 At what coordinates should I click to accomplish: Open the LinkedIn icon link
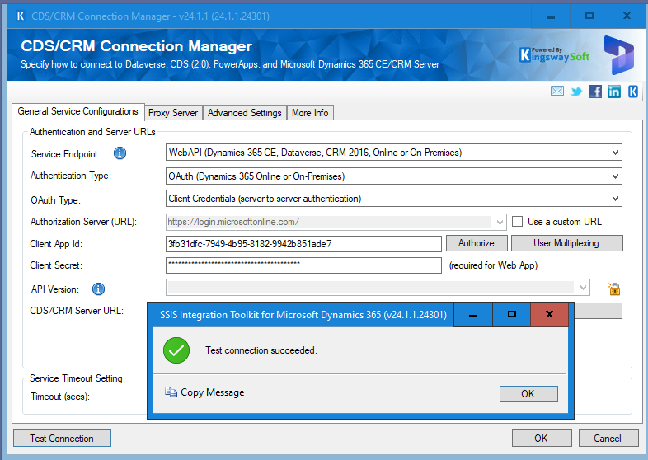(x=614, y=92)
